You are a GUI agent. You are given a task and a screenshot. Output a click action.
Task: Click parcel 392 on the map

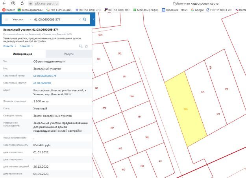[x=120, y=53]
